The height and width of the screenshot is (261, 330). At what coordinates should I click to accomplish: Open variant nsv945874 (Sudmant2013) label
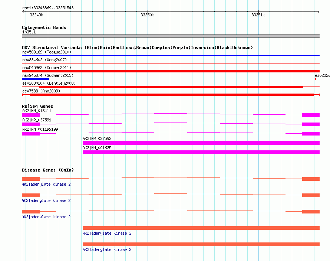pyautogui.click(x=48, y=75)
